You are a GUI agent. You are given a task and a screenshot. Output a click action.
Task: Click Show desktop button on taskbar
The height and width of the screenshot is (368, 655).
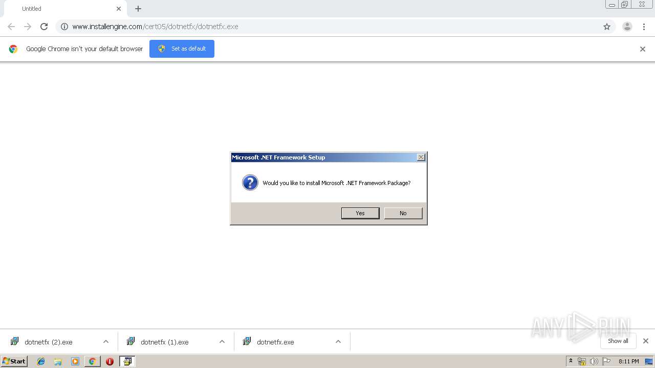649,361
